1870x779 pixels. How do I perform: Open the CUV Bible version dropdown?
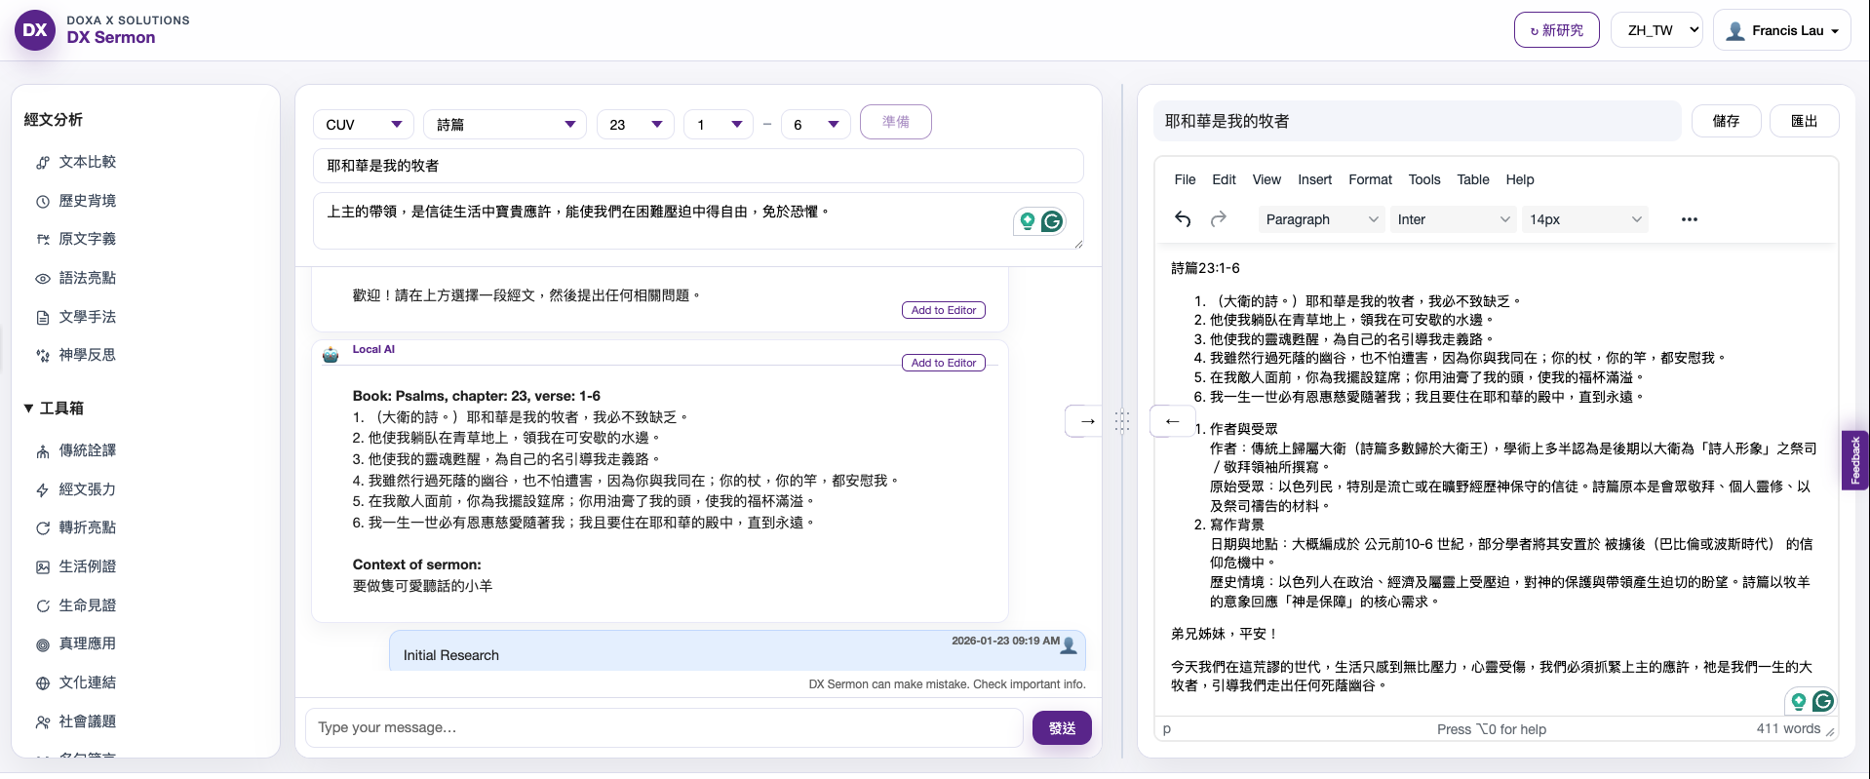tap(363, 125)
